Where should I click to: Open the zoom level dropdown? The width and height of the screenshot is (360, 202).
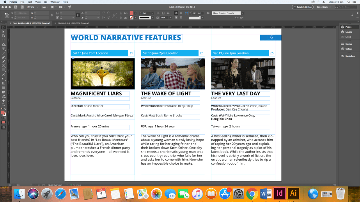(38, 7)
